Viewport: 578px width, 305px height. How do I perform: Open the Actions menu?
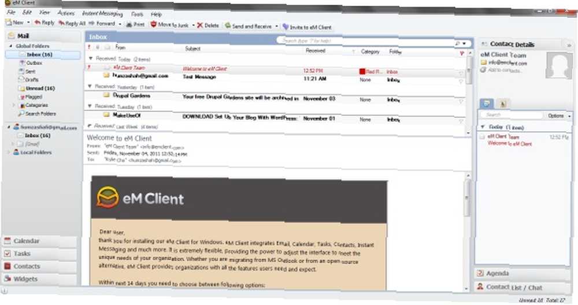(66, 13)
